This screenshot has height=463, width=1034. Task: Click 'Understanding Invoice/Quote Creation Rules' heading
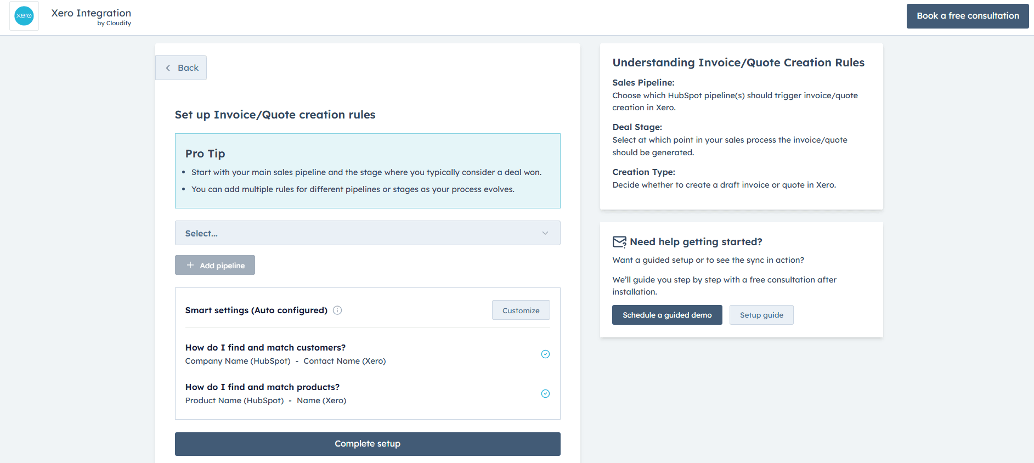pyautogui.click(x=738, y=63)
